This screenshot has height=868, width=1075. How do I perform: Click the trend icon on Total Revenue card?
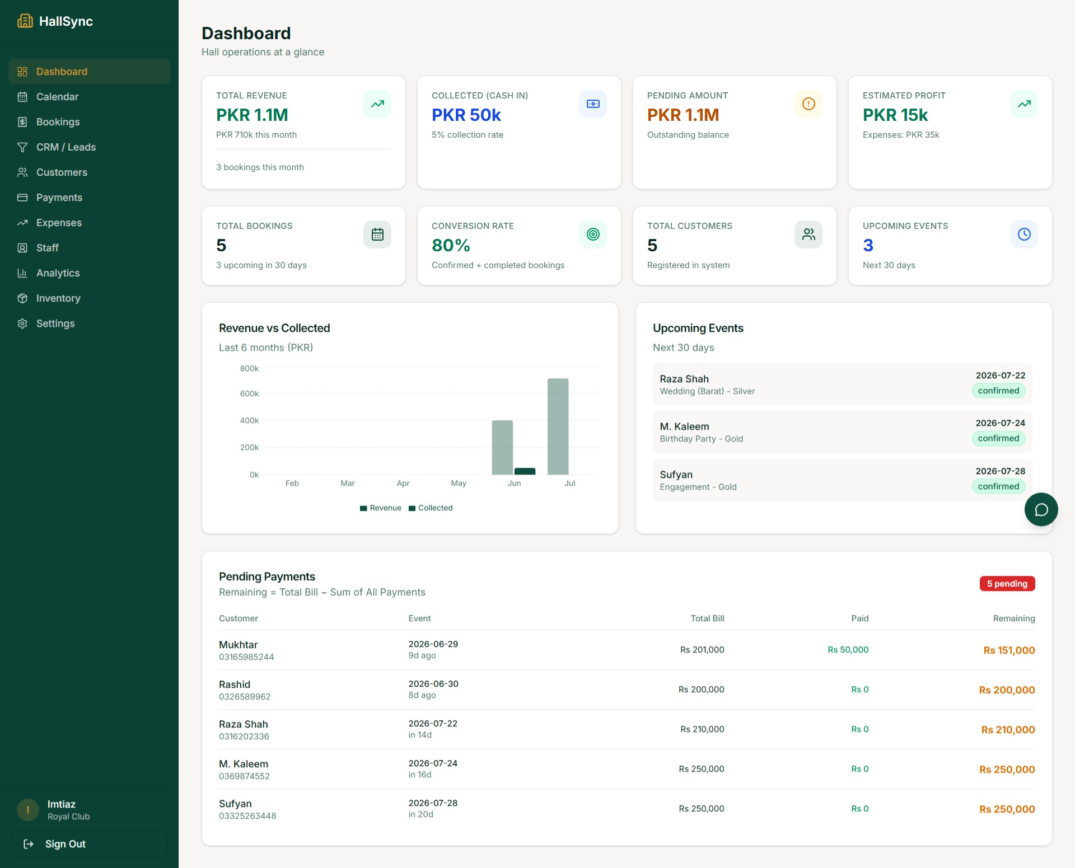(377, 104)
